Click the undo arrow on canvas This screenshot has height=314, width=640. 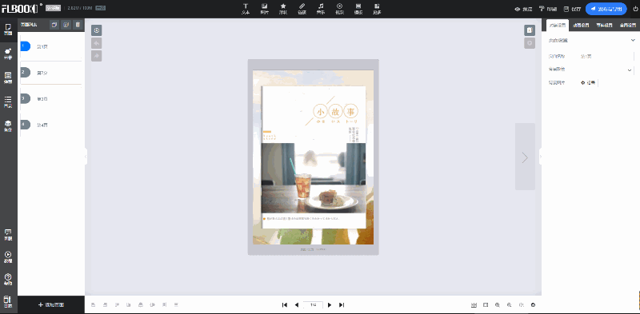pyautogui.click(x=96, y=43)
